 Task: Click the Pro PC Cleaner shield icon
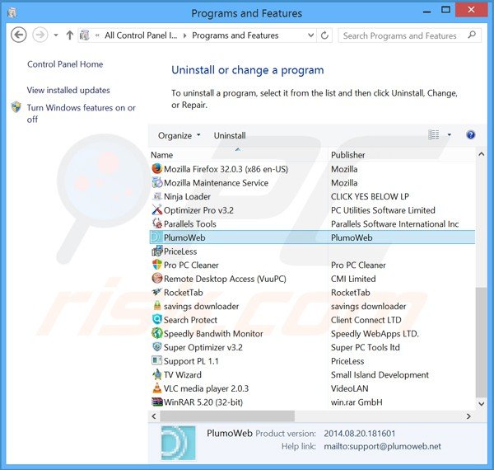coord(157,265)
